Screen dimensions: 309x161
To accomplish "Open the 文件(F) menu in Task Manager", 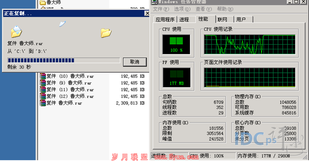I will pyautogui.click(x=161, y=9).
